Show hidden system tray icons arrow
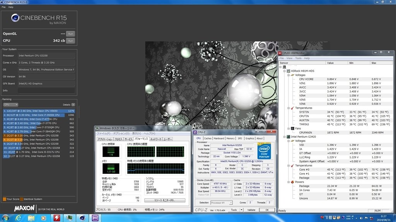Screen dimensions: 396x222 (357, 218)
